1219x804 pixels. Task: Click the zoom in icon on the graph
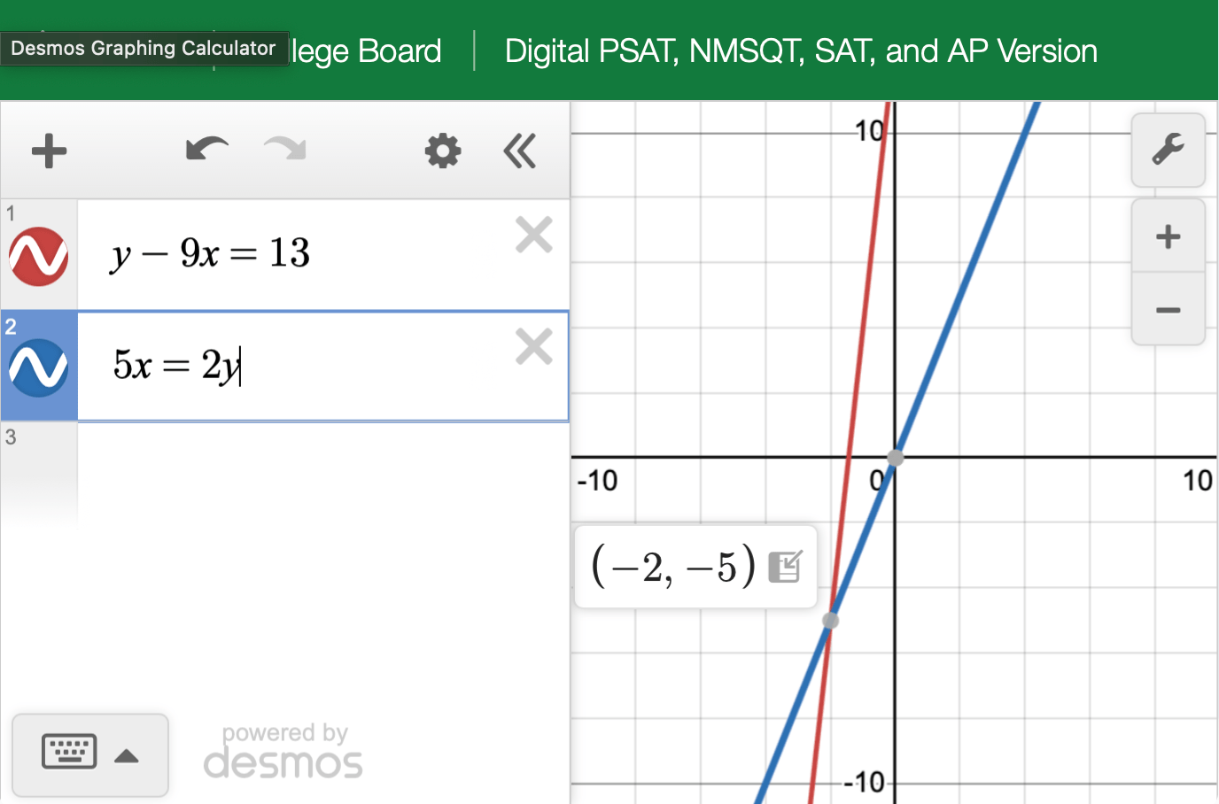[x=1168, y=236]
